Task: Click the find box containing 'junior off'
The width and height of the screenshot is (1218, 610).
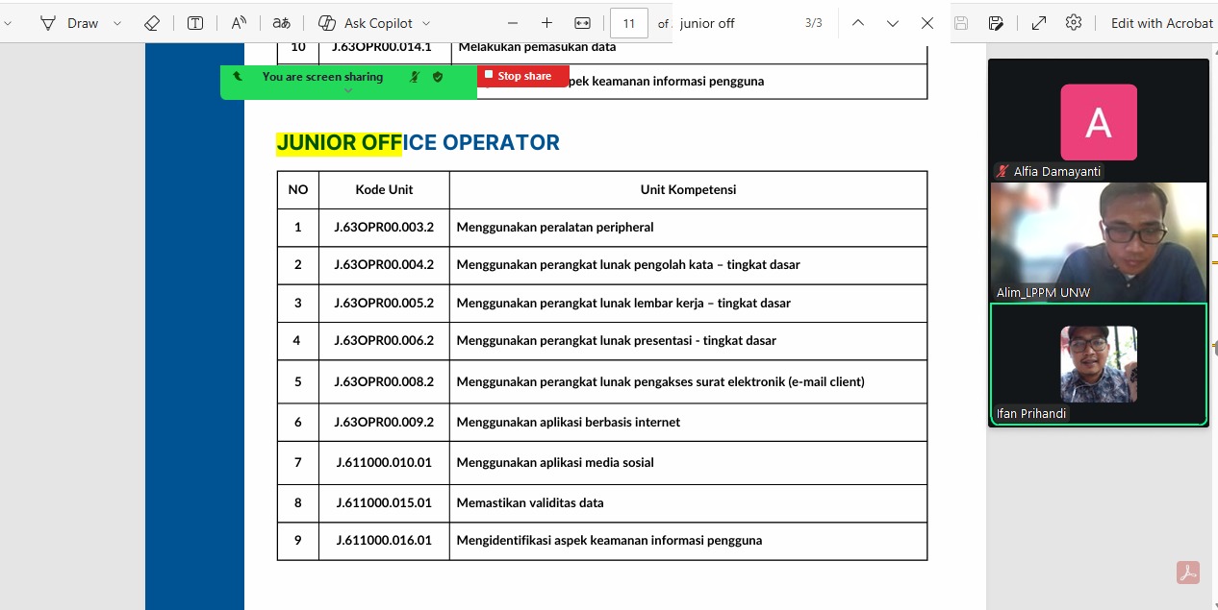Action: (736, 23)
